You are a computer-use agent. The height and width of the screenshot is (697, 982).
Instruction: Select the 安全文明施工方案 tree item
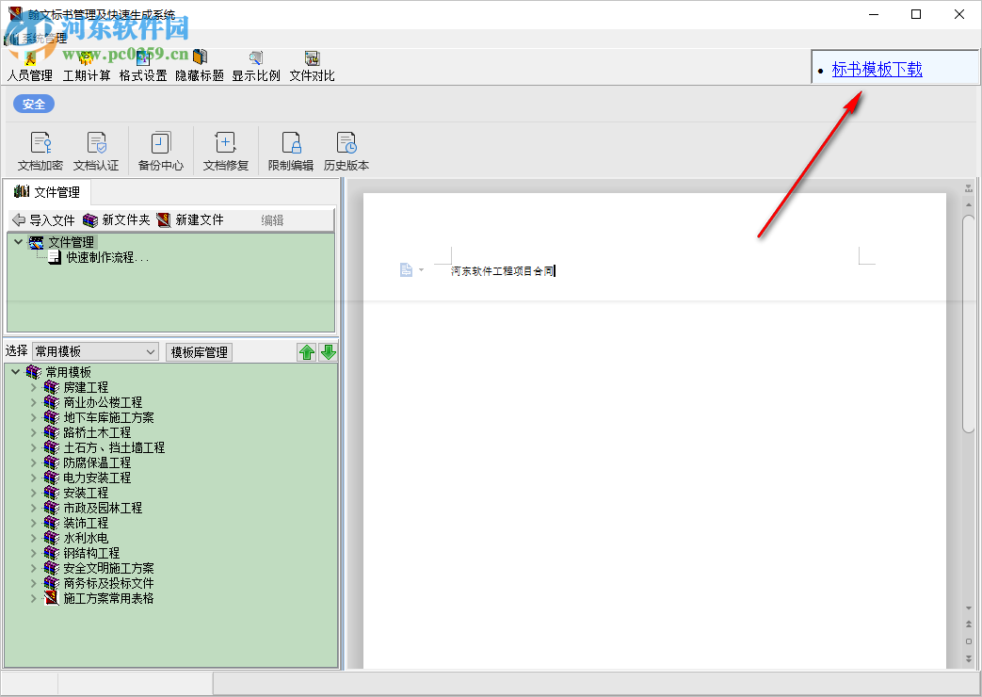click(108, 568)
